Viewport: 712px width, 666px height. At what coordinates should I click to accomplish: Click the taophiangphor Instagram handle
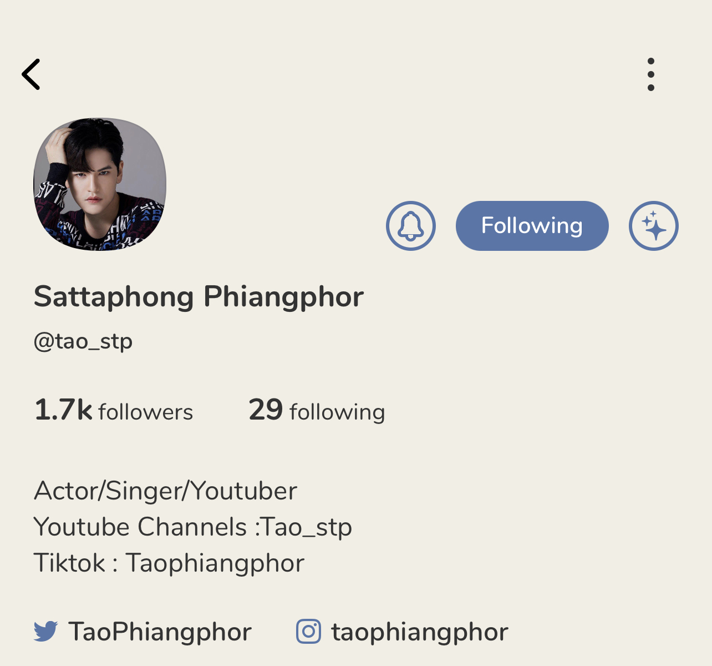click(x=419, y=630)
